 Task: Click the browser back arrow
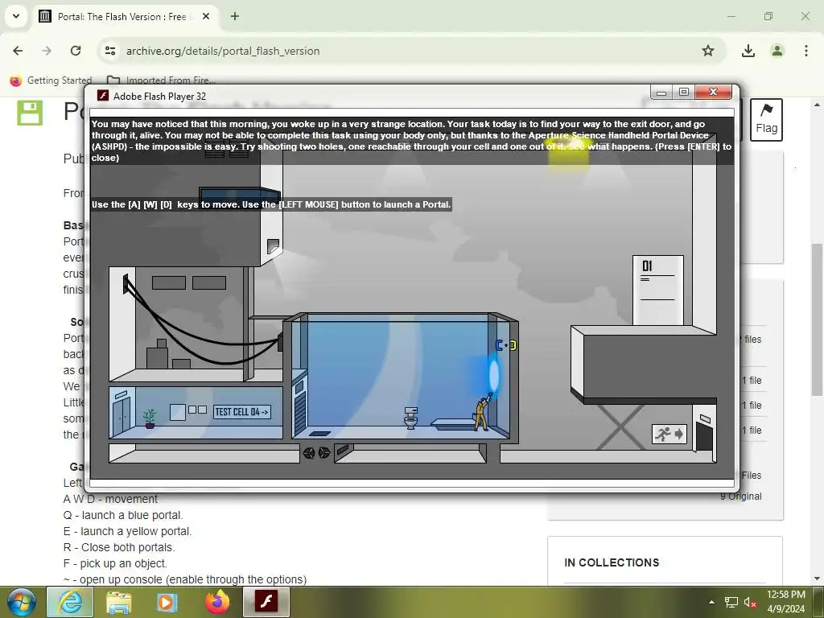point(18,51)
